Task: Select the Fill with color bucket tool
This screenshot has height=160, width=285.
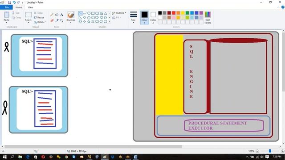Action: pos(57,15)
